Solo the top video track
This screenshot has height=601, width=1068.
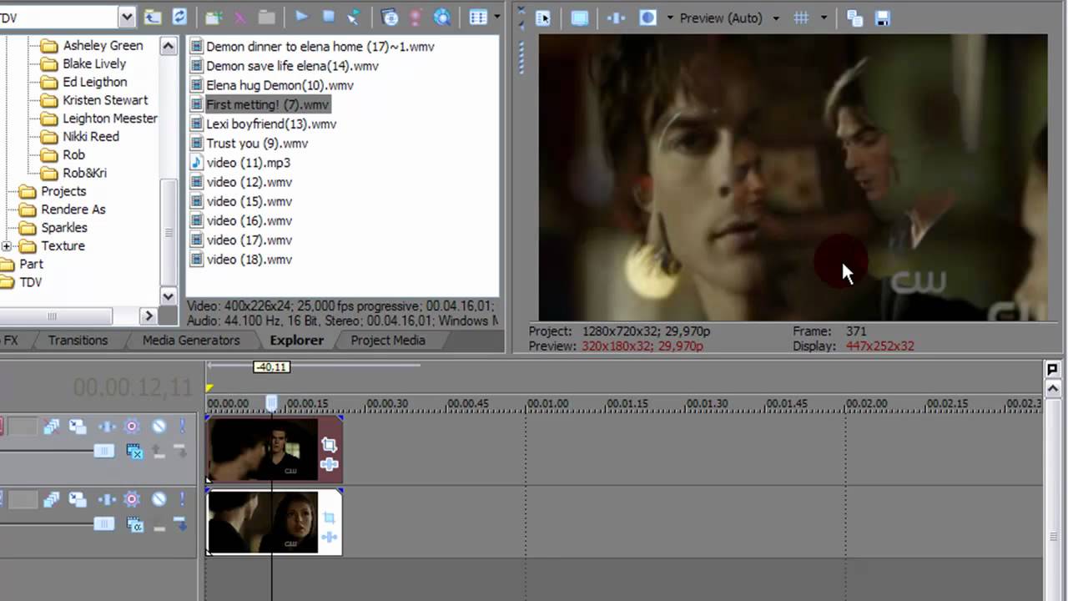pos(181,427)
